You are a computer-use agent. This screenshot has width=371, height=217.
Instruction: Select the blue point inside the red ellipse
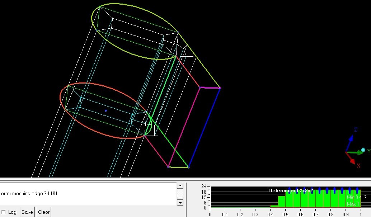coord(105,111)
